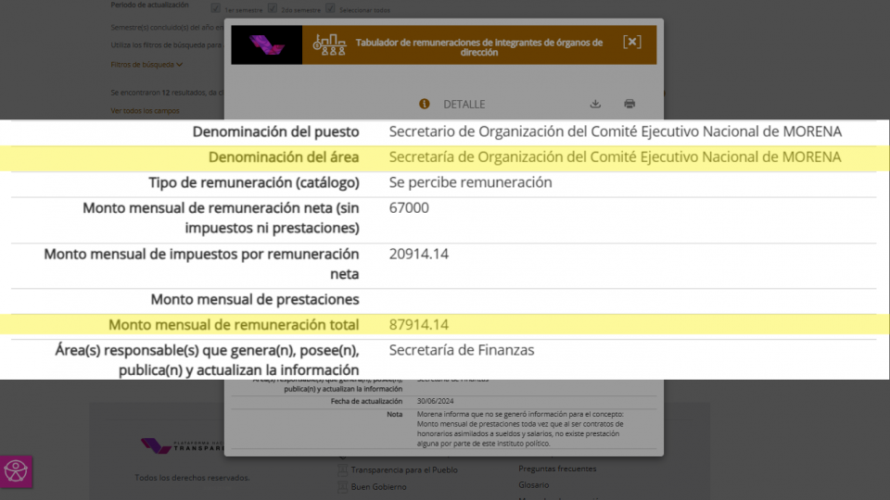Open the Glosario footer link
Viewport: 890px width, 500px height.
533,484
